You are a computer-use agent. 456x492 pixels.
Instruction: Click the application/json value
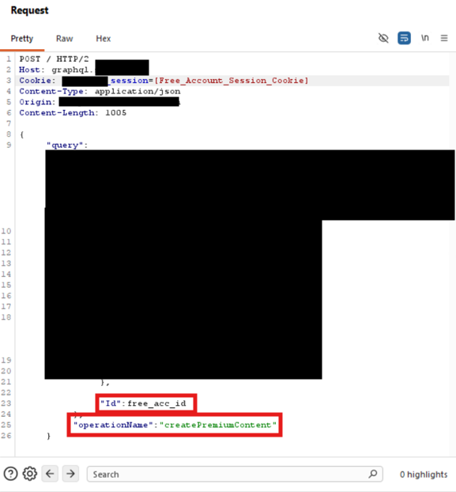coord(138,91)
